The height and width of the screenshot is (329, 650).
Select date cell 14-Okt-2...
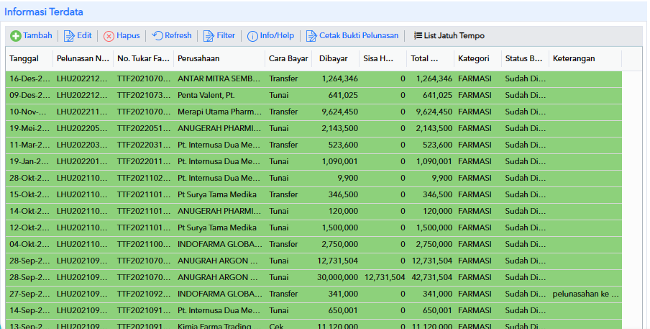click(29, 211)
